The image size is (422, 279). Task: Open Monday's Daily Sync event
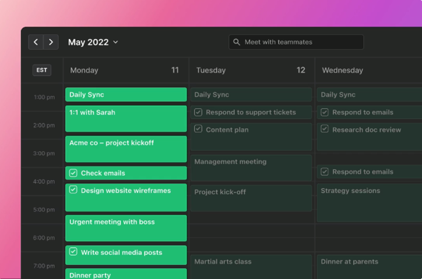[x=126, y=95]
